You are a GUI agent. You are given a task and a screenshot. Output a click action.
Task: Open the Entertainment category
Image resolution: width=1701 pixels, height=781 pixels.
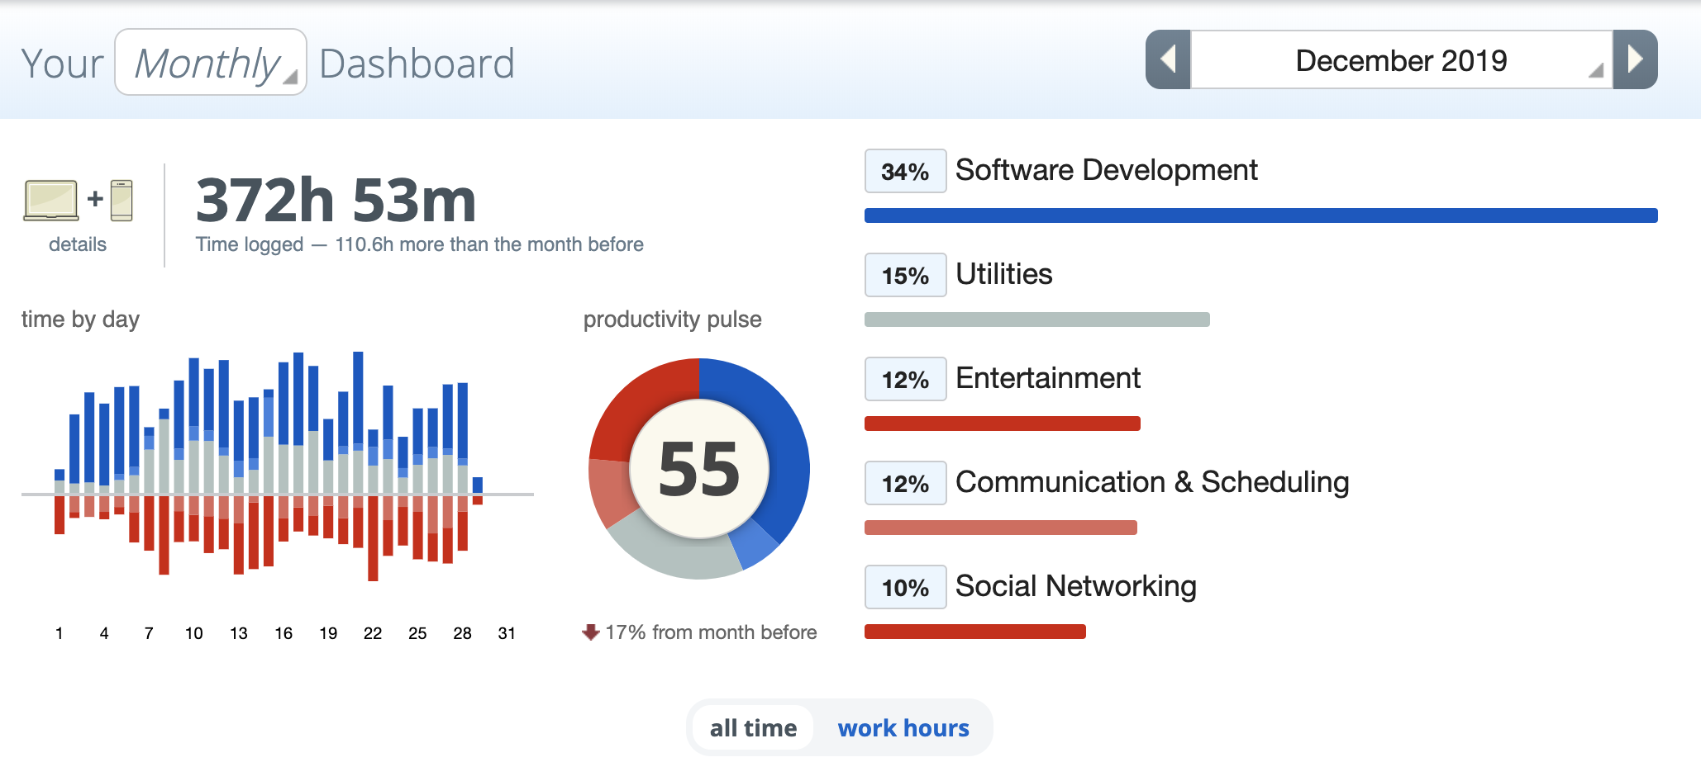coord(1047,378)
